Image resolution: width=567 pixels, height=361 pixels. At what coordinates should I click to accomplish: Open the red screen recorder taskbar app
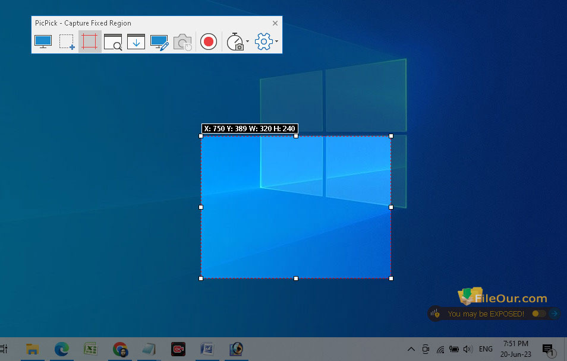(x=178, y=349)
